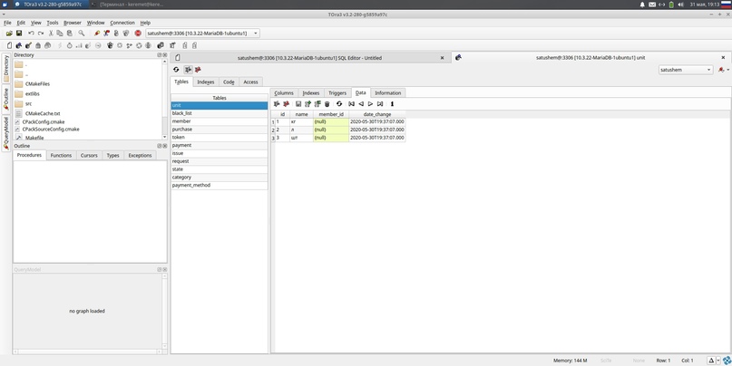Open the satushem schema dropdown

[x=686, y=70]
